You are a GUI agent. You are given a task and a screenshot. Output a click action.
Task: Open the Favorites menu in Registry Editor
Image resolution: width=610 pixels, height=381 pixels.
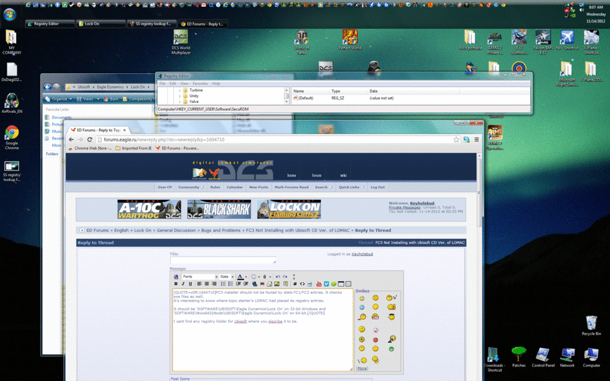[x=199, y=83]
